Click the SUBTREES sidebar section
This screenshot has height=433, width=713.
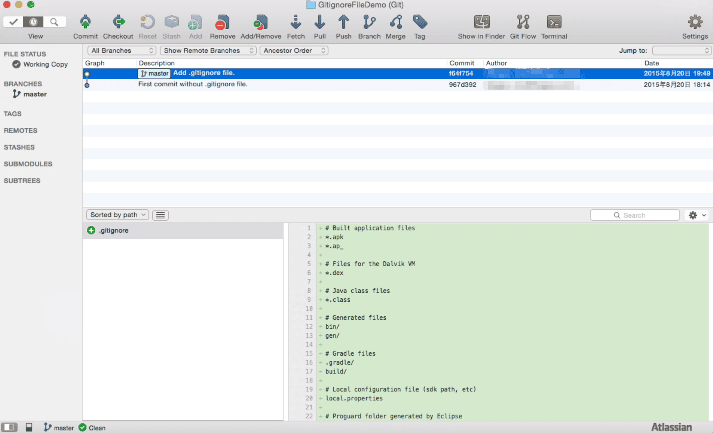coord(22,181)
